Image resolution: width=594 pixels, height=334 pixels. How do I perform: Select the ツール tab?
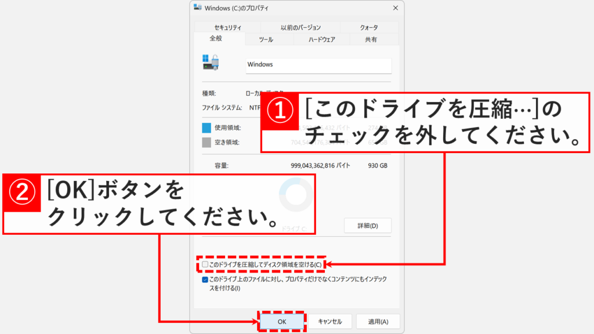pyautogui.click(x=264, y=39)
